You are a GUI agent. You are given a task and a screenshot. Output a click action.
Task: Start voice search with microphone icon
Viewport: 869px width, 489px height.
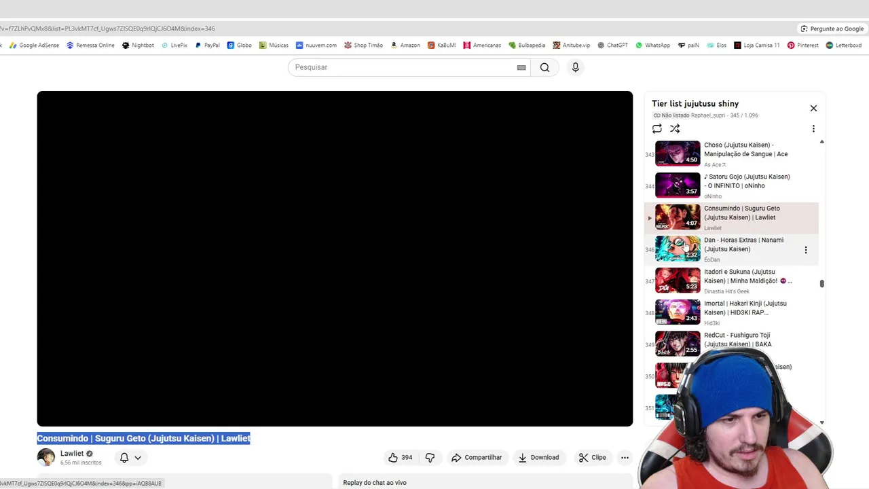575,67
